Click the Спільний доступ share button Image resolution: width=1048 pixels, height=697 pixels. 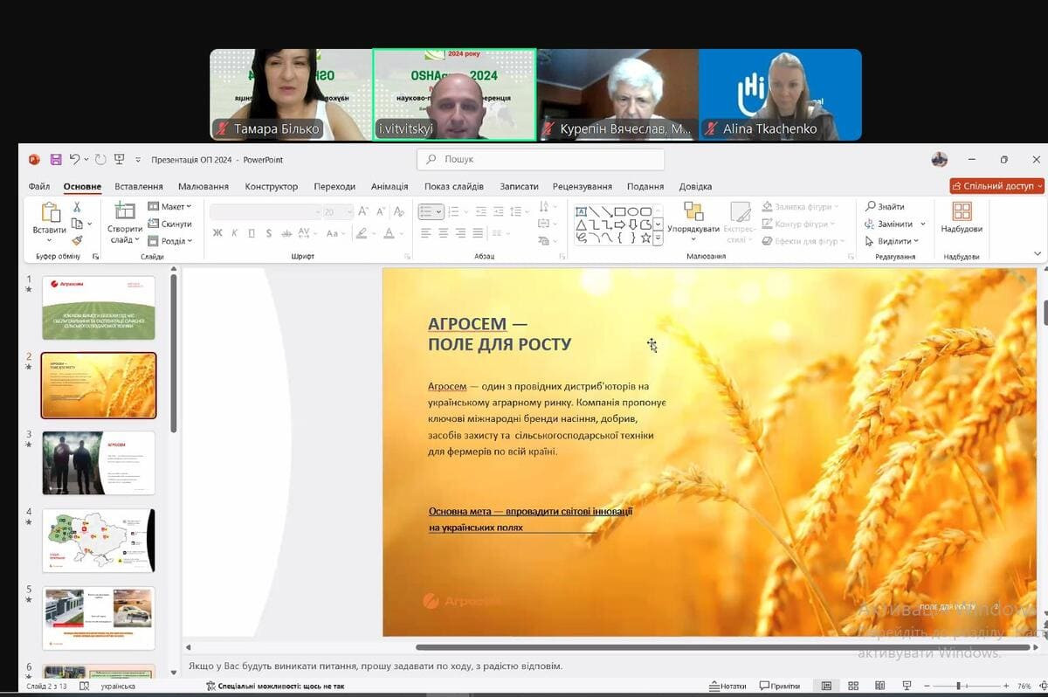(x=996, y=186)
